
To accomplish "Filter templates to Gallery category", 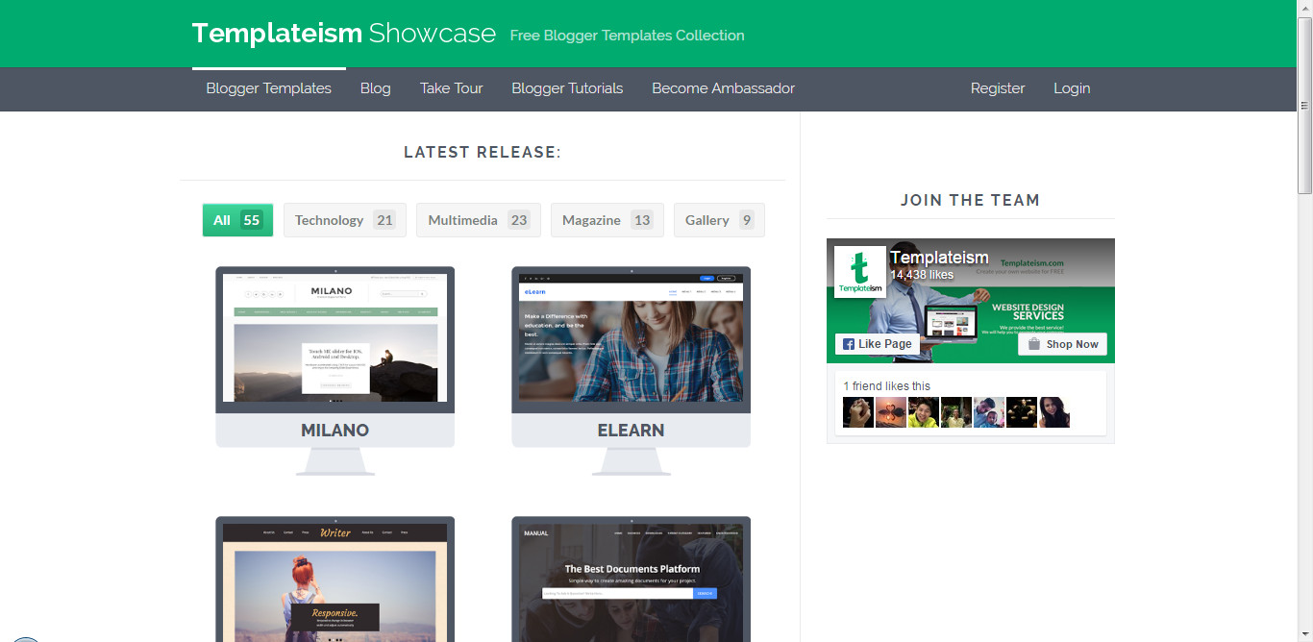I will click(x=718, y=219).
